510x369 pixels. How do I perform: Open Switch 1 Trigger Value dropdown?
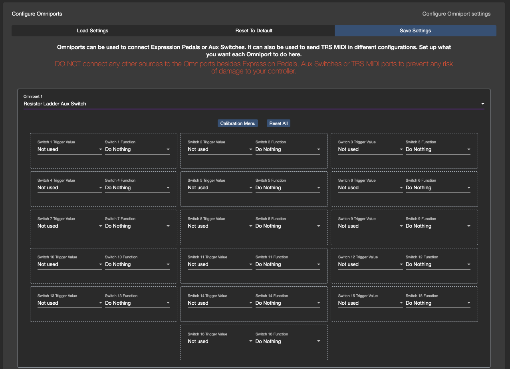click(x=69, y=149)
